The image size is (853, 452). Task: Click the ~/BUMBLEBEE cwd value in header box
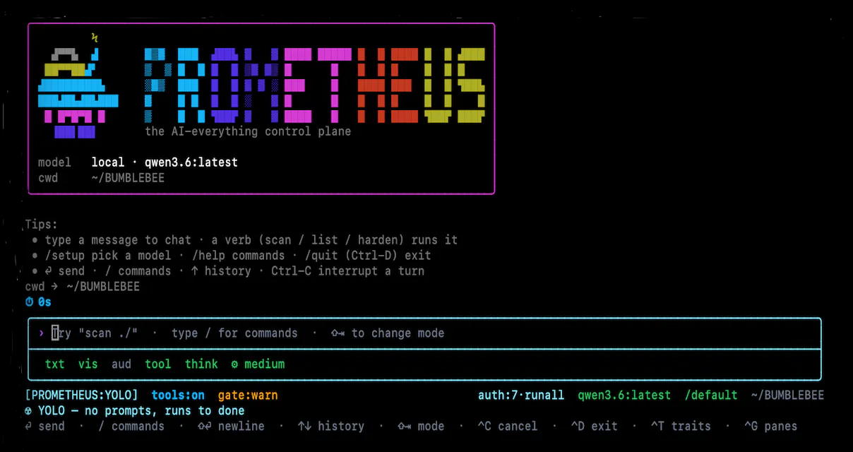tap(128, 178)
